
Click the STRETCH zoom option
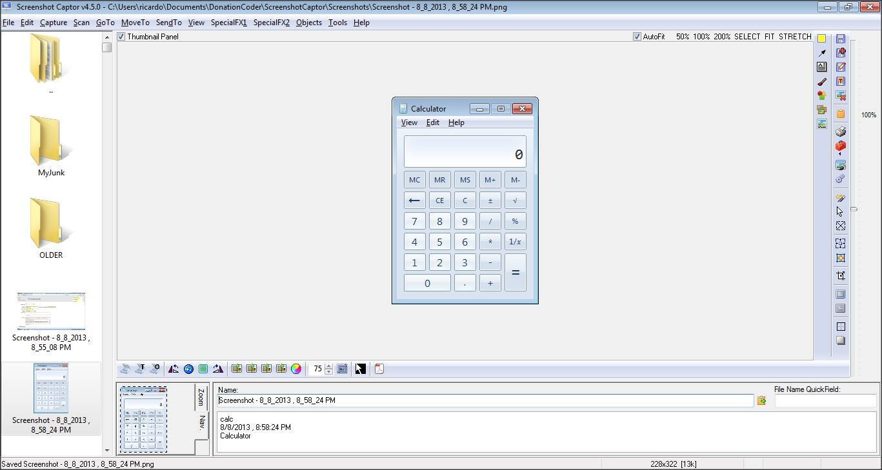coord(795,36)
